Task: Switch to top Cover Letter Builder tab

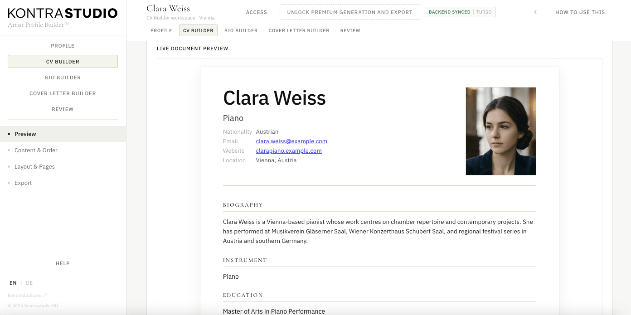Action: tap(299, 30)
